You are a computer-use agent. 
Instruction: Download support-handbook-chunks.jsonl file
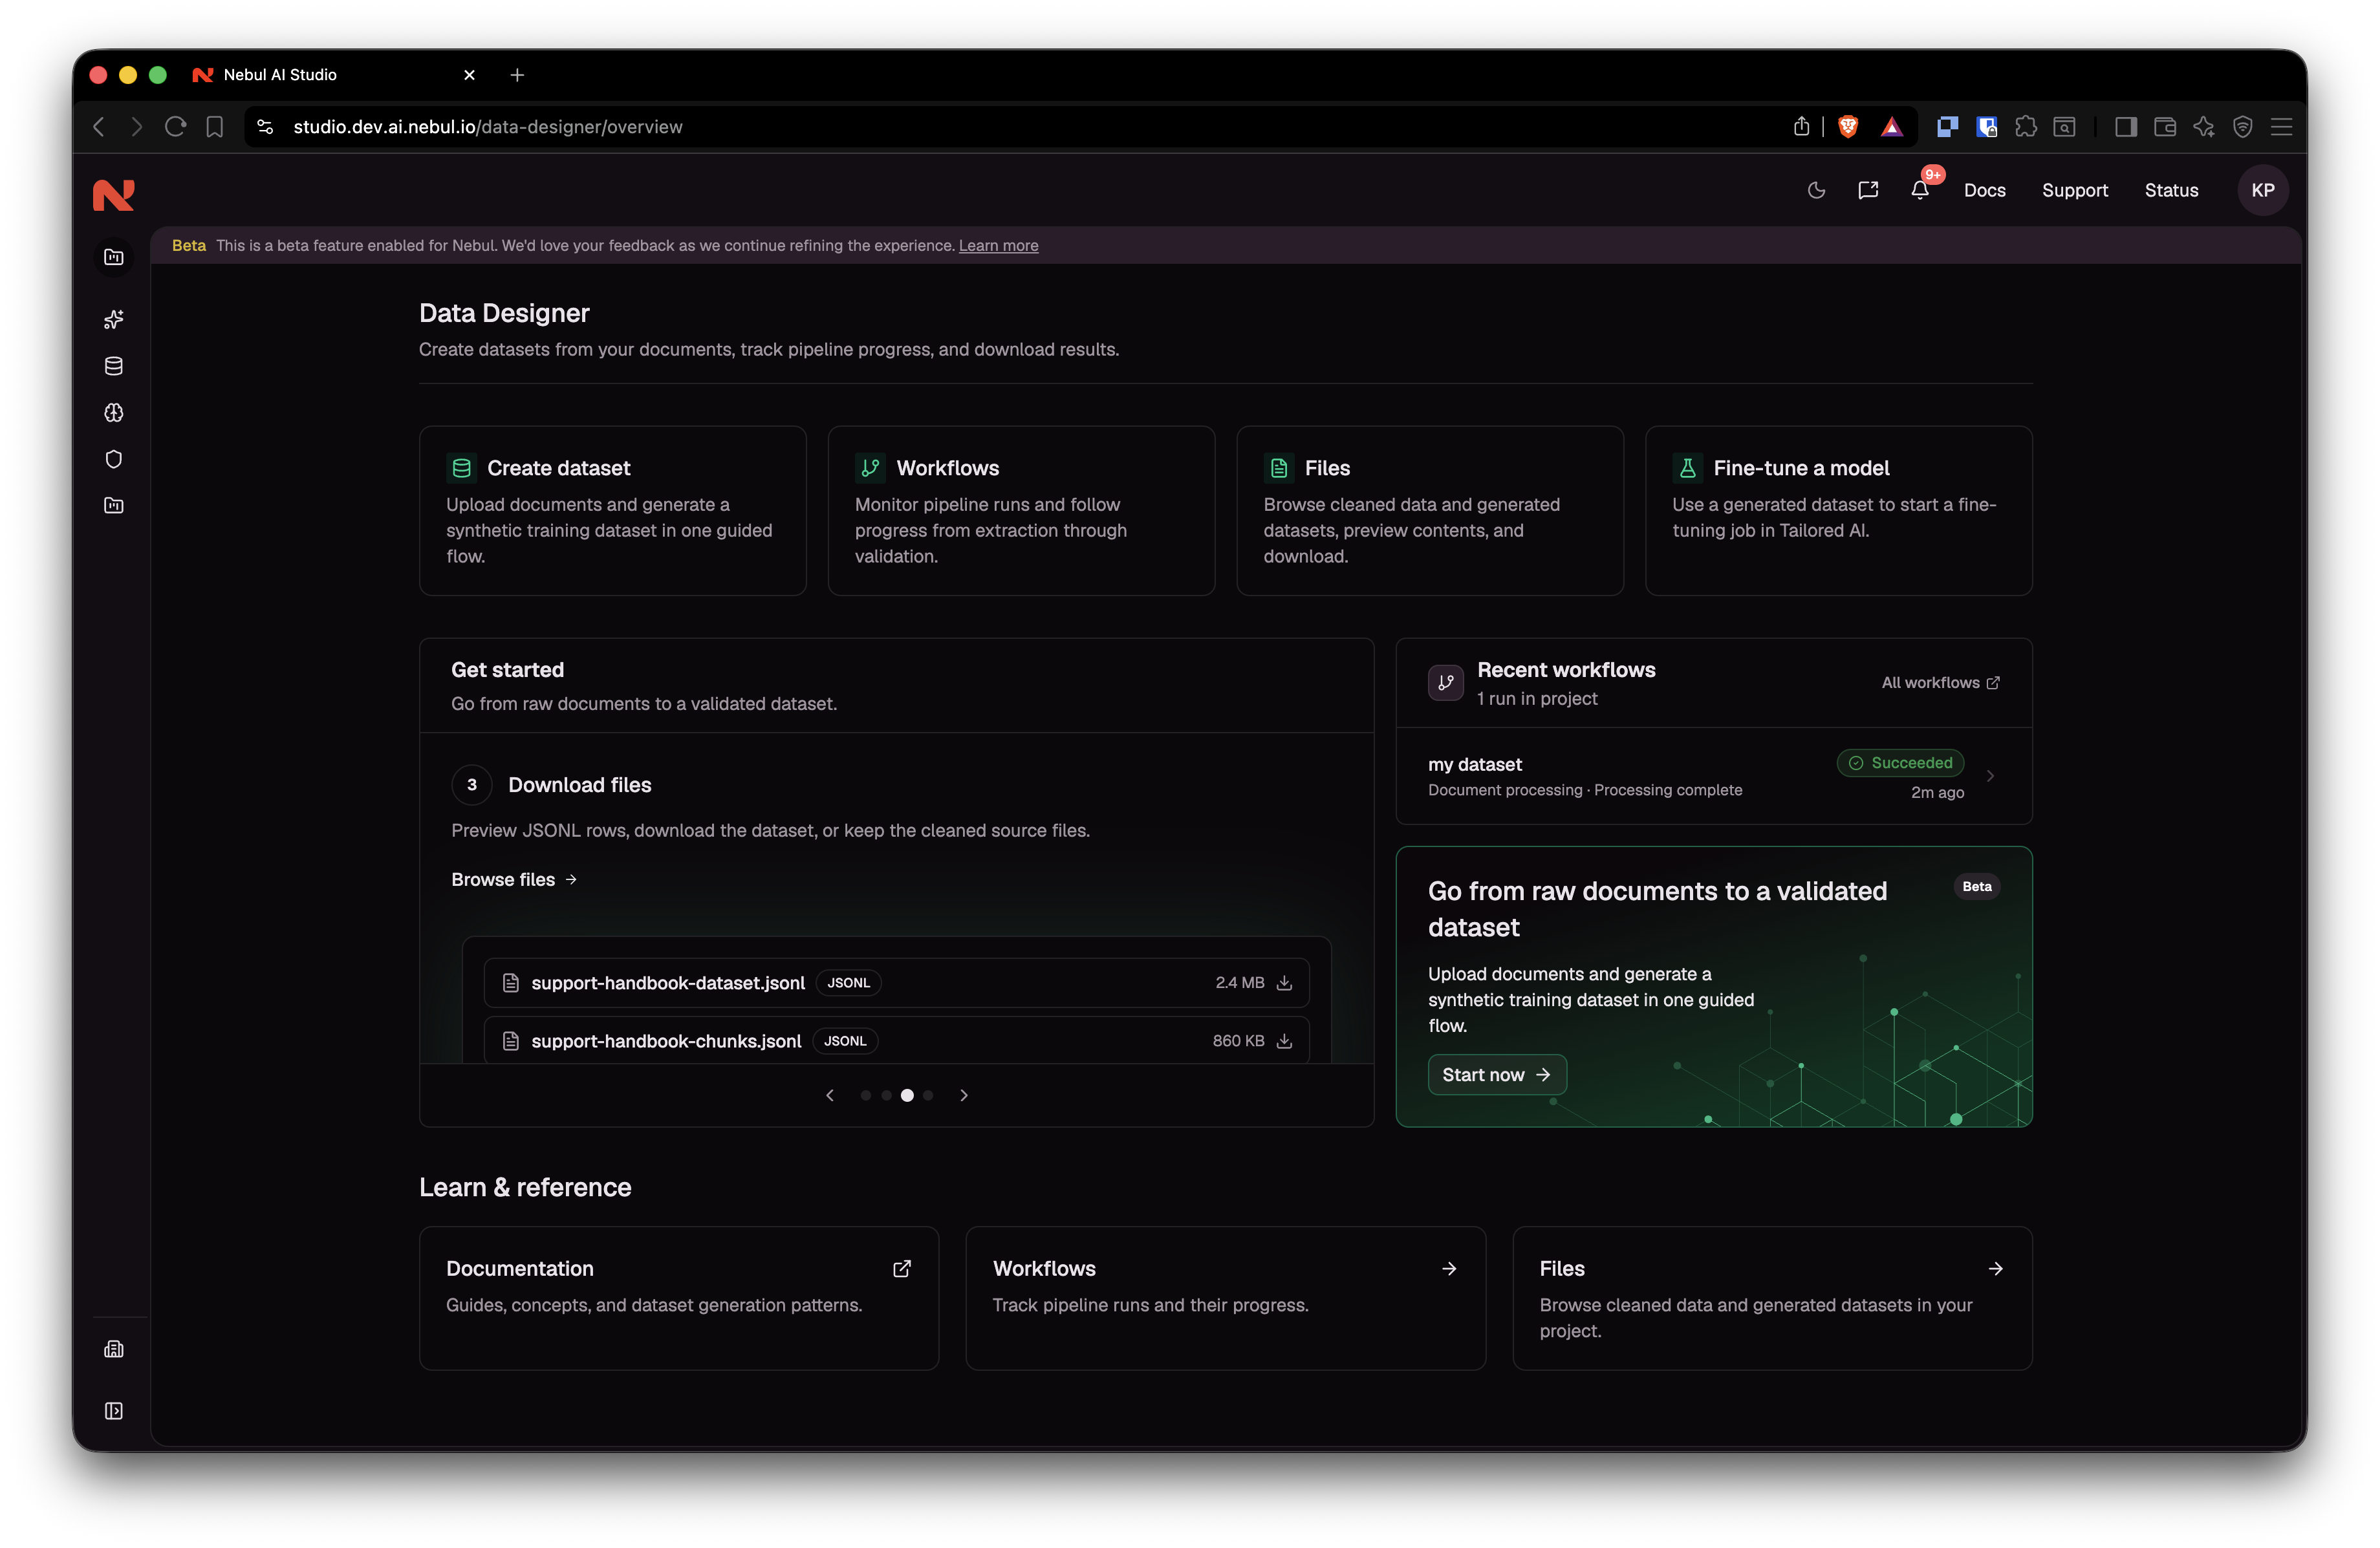pyautogui.click(x=1285, y=1041)
